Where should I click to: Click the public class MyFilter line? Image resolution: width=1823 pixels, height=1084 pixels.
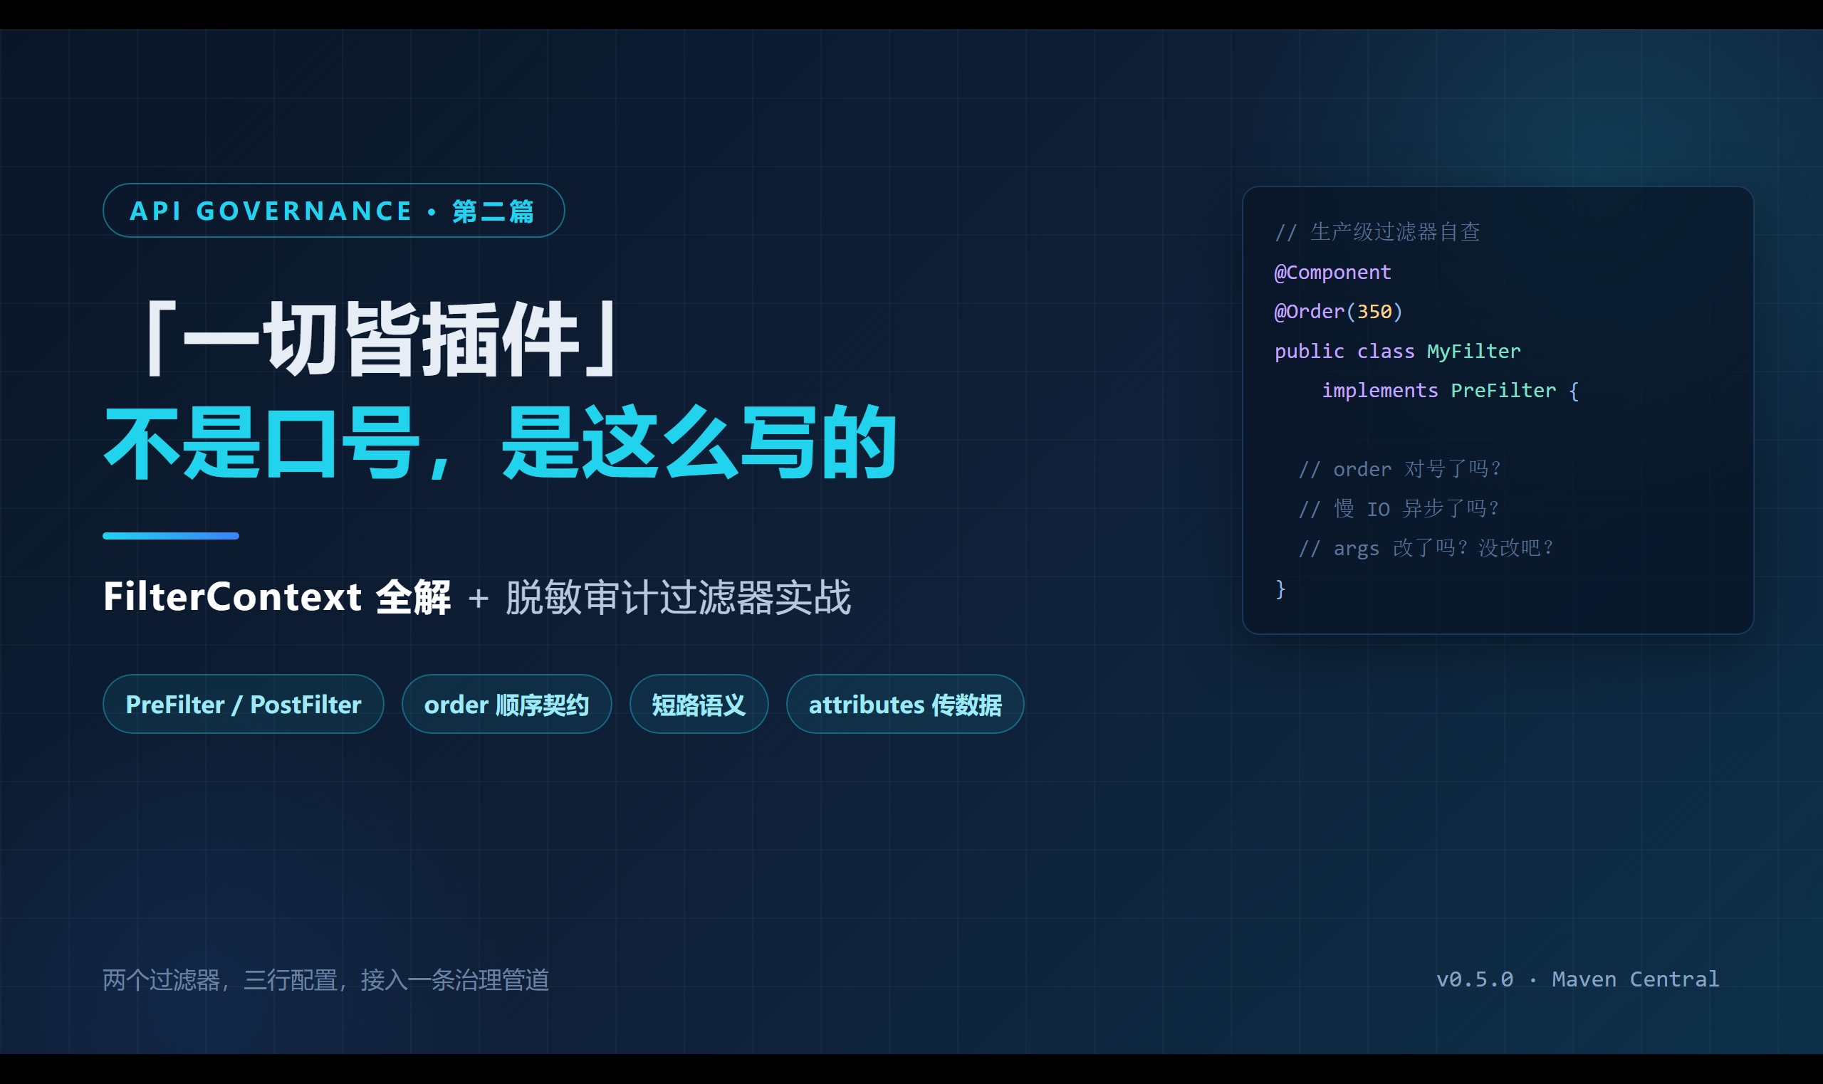tap(1398, 352)
